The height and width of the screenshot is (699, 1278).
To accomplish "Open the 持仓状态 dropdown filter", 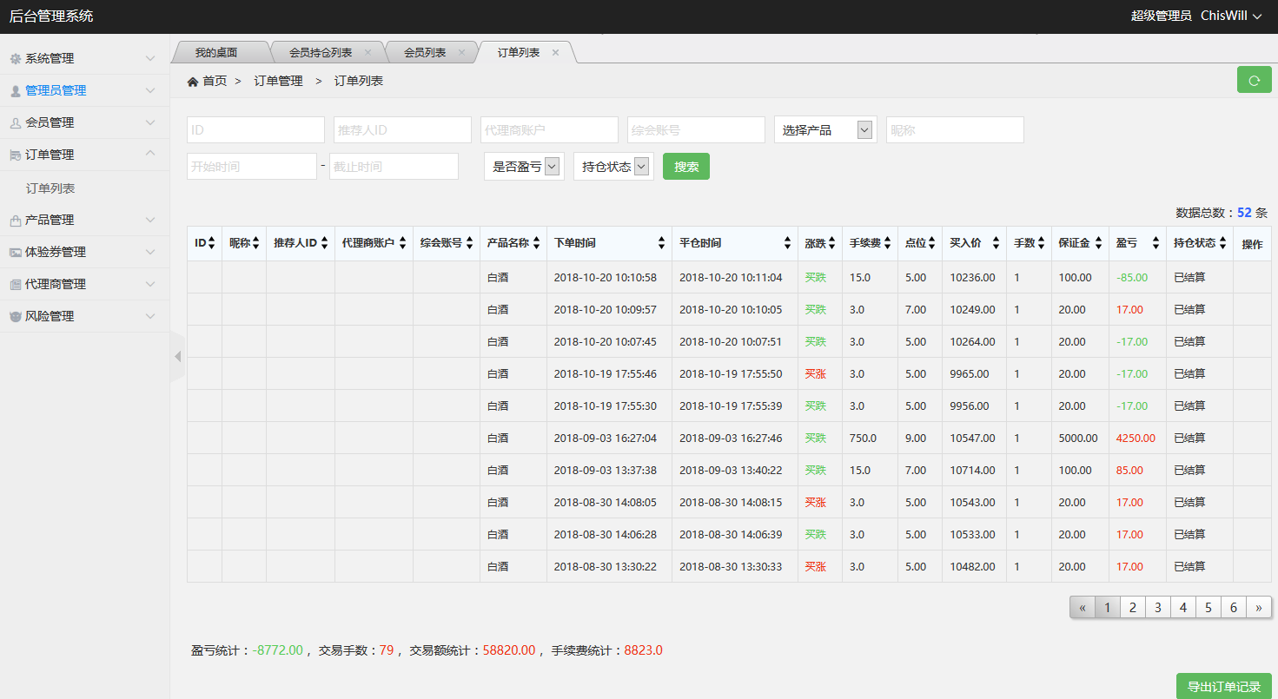I will (x=613, y=167).
